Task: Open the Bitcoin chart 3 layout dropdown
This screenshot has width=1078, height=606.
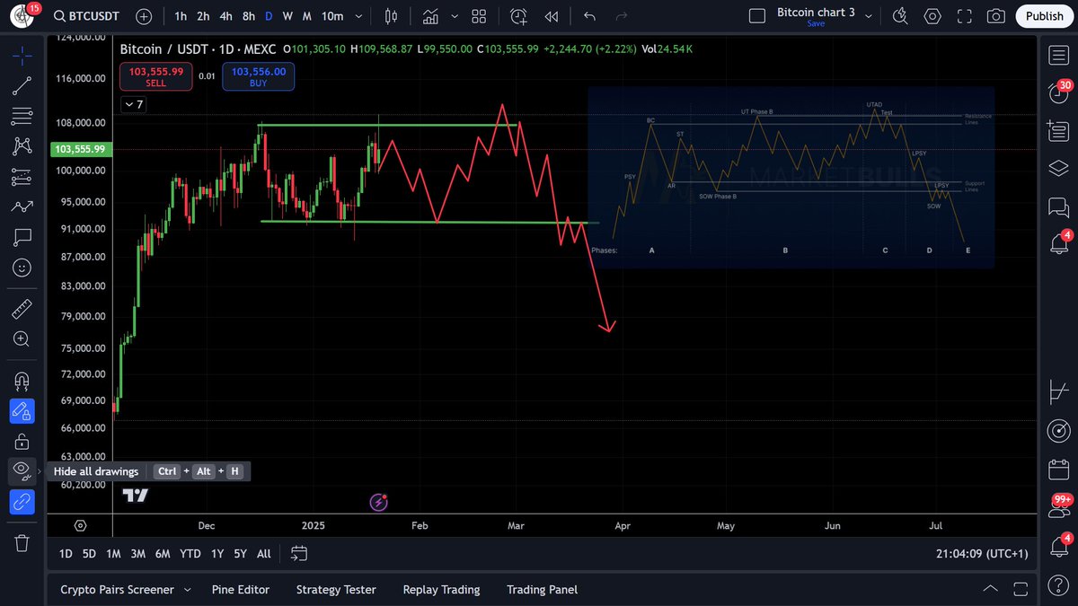Action: [x=867, y=15]
